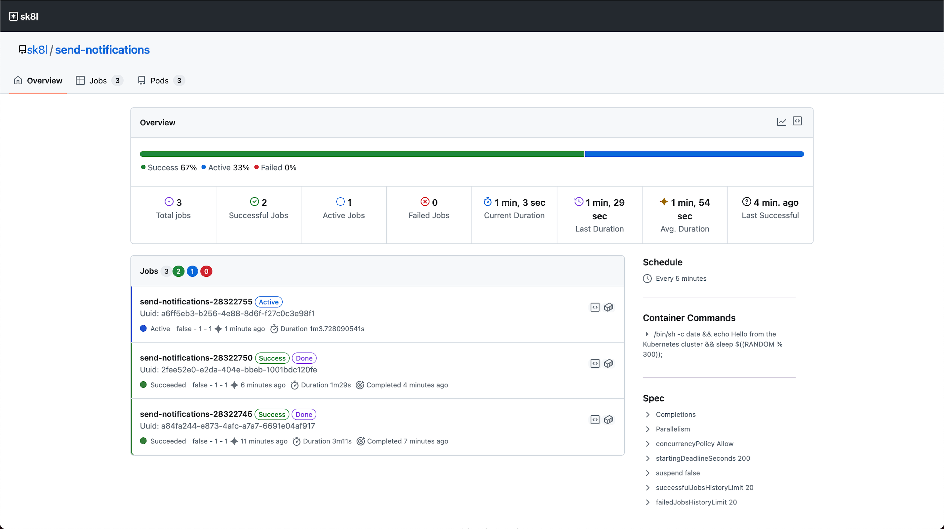
Task: Click the chart icon in Overview header
Action: point(781,122)
